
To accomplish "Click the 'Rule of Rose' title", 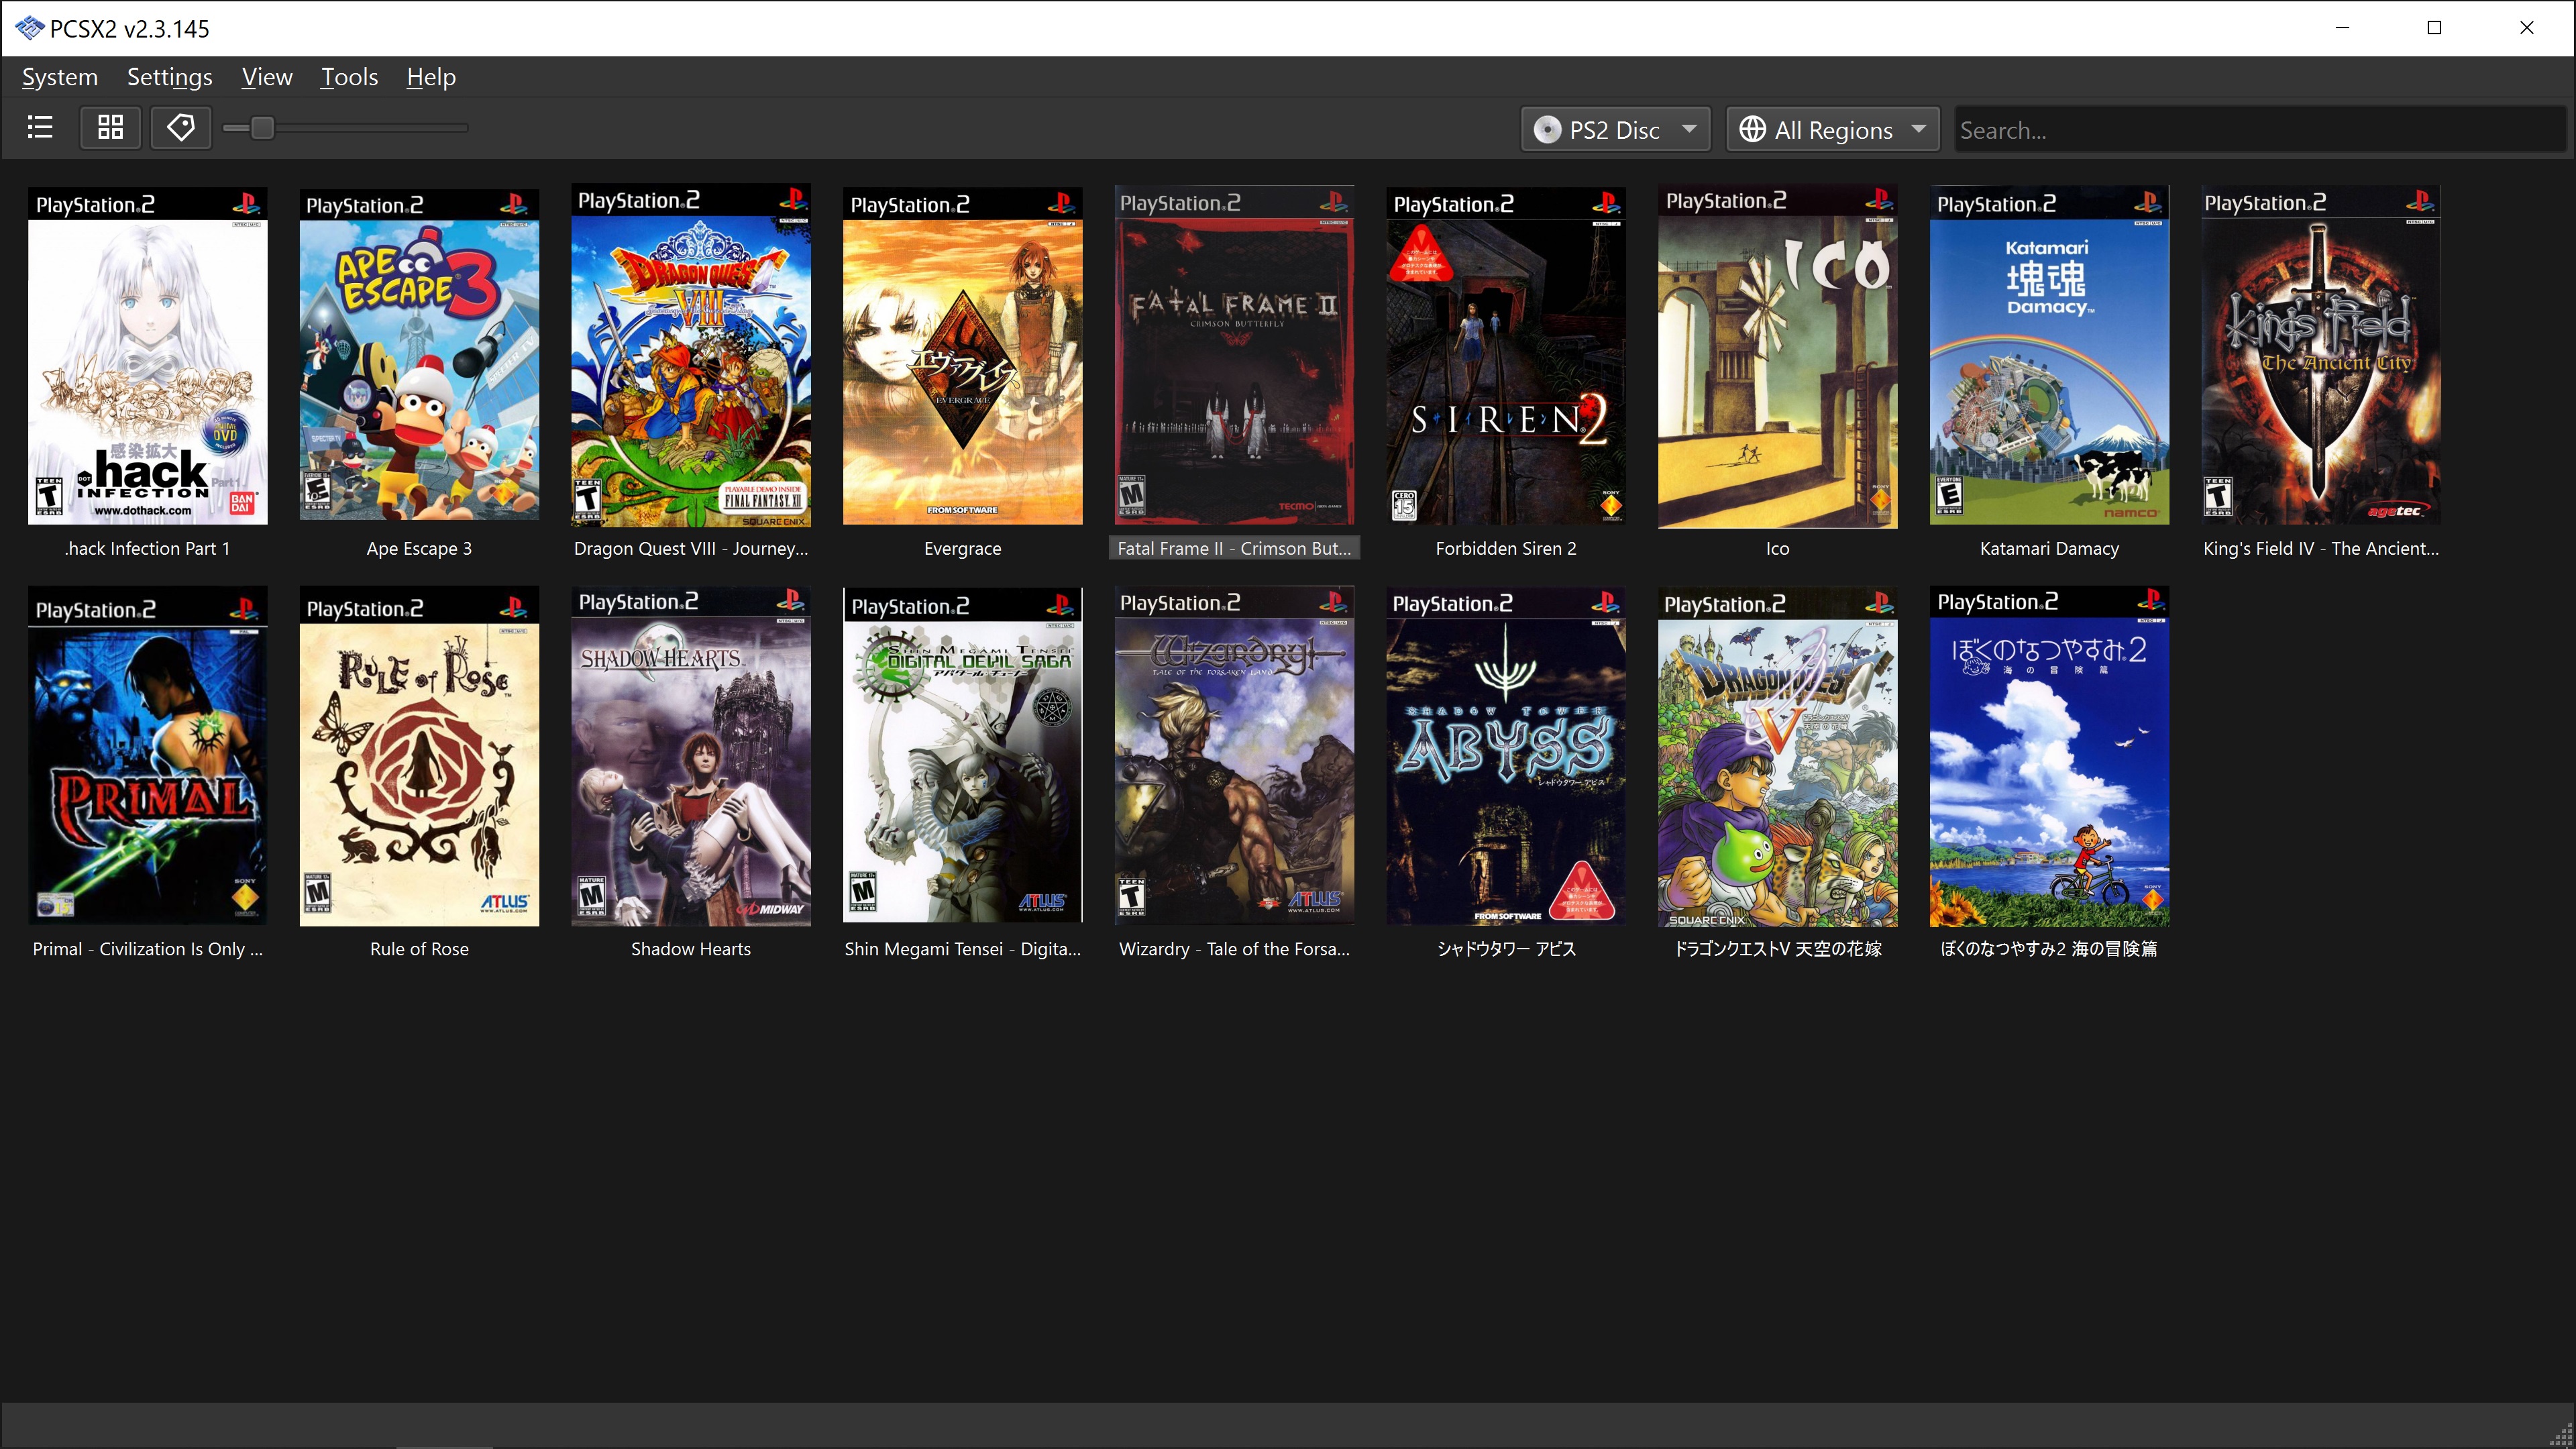I will click(x=419, y=949).
